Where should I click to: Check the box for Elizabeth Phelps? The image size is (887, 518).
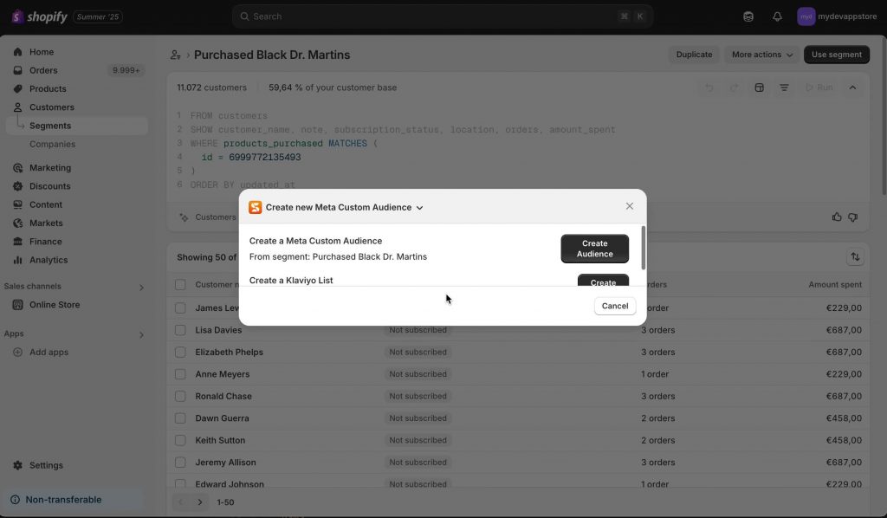click(180, 353)
